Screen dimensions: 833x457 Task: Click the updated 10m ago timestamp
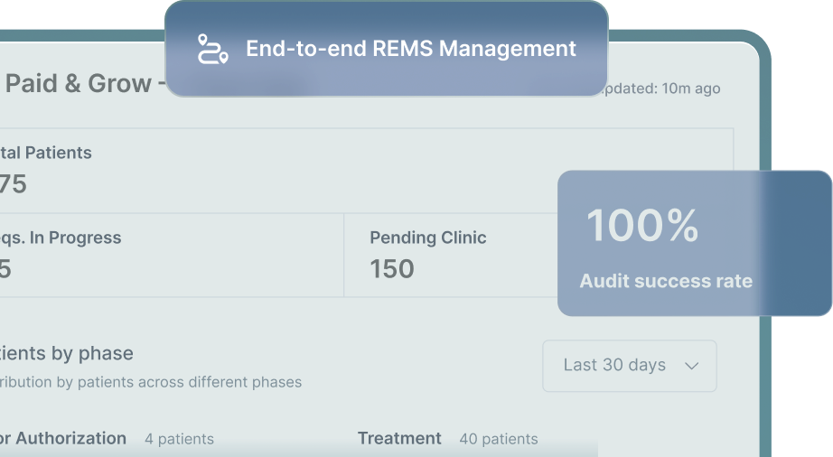tap(663, 89)
